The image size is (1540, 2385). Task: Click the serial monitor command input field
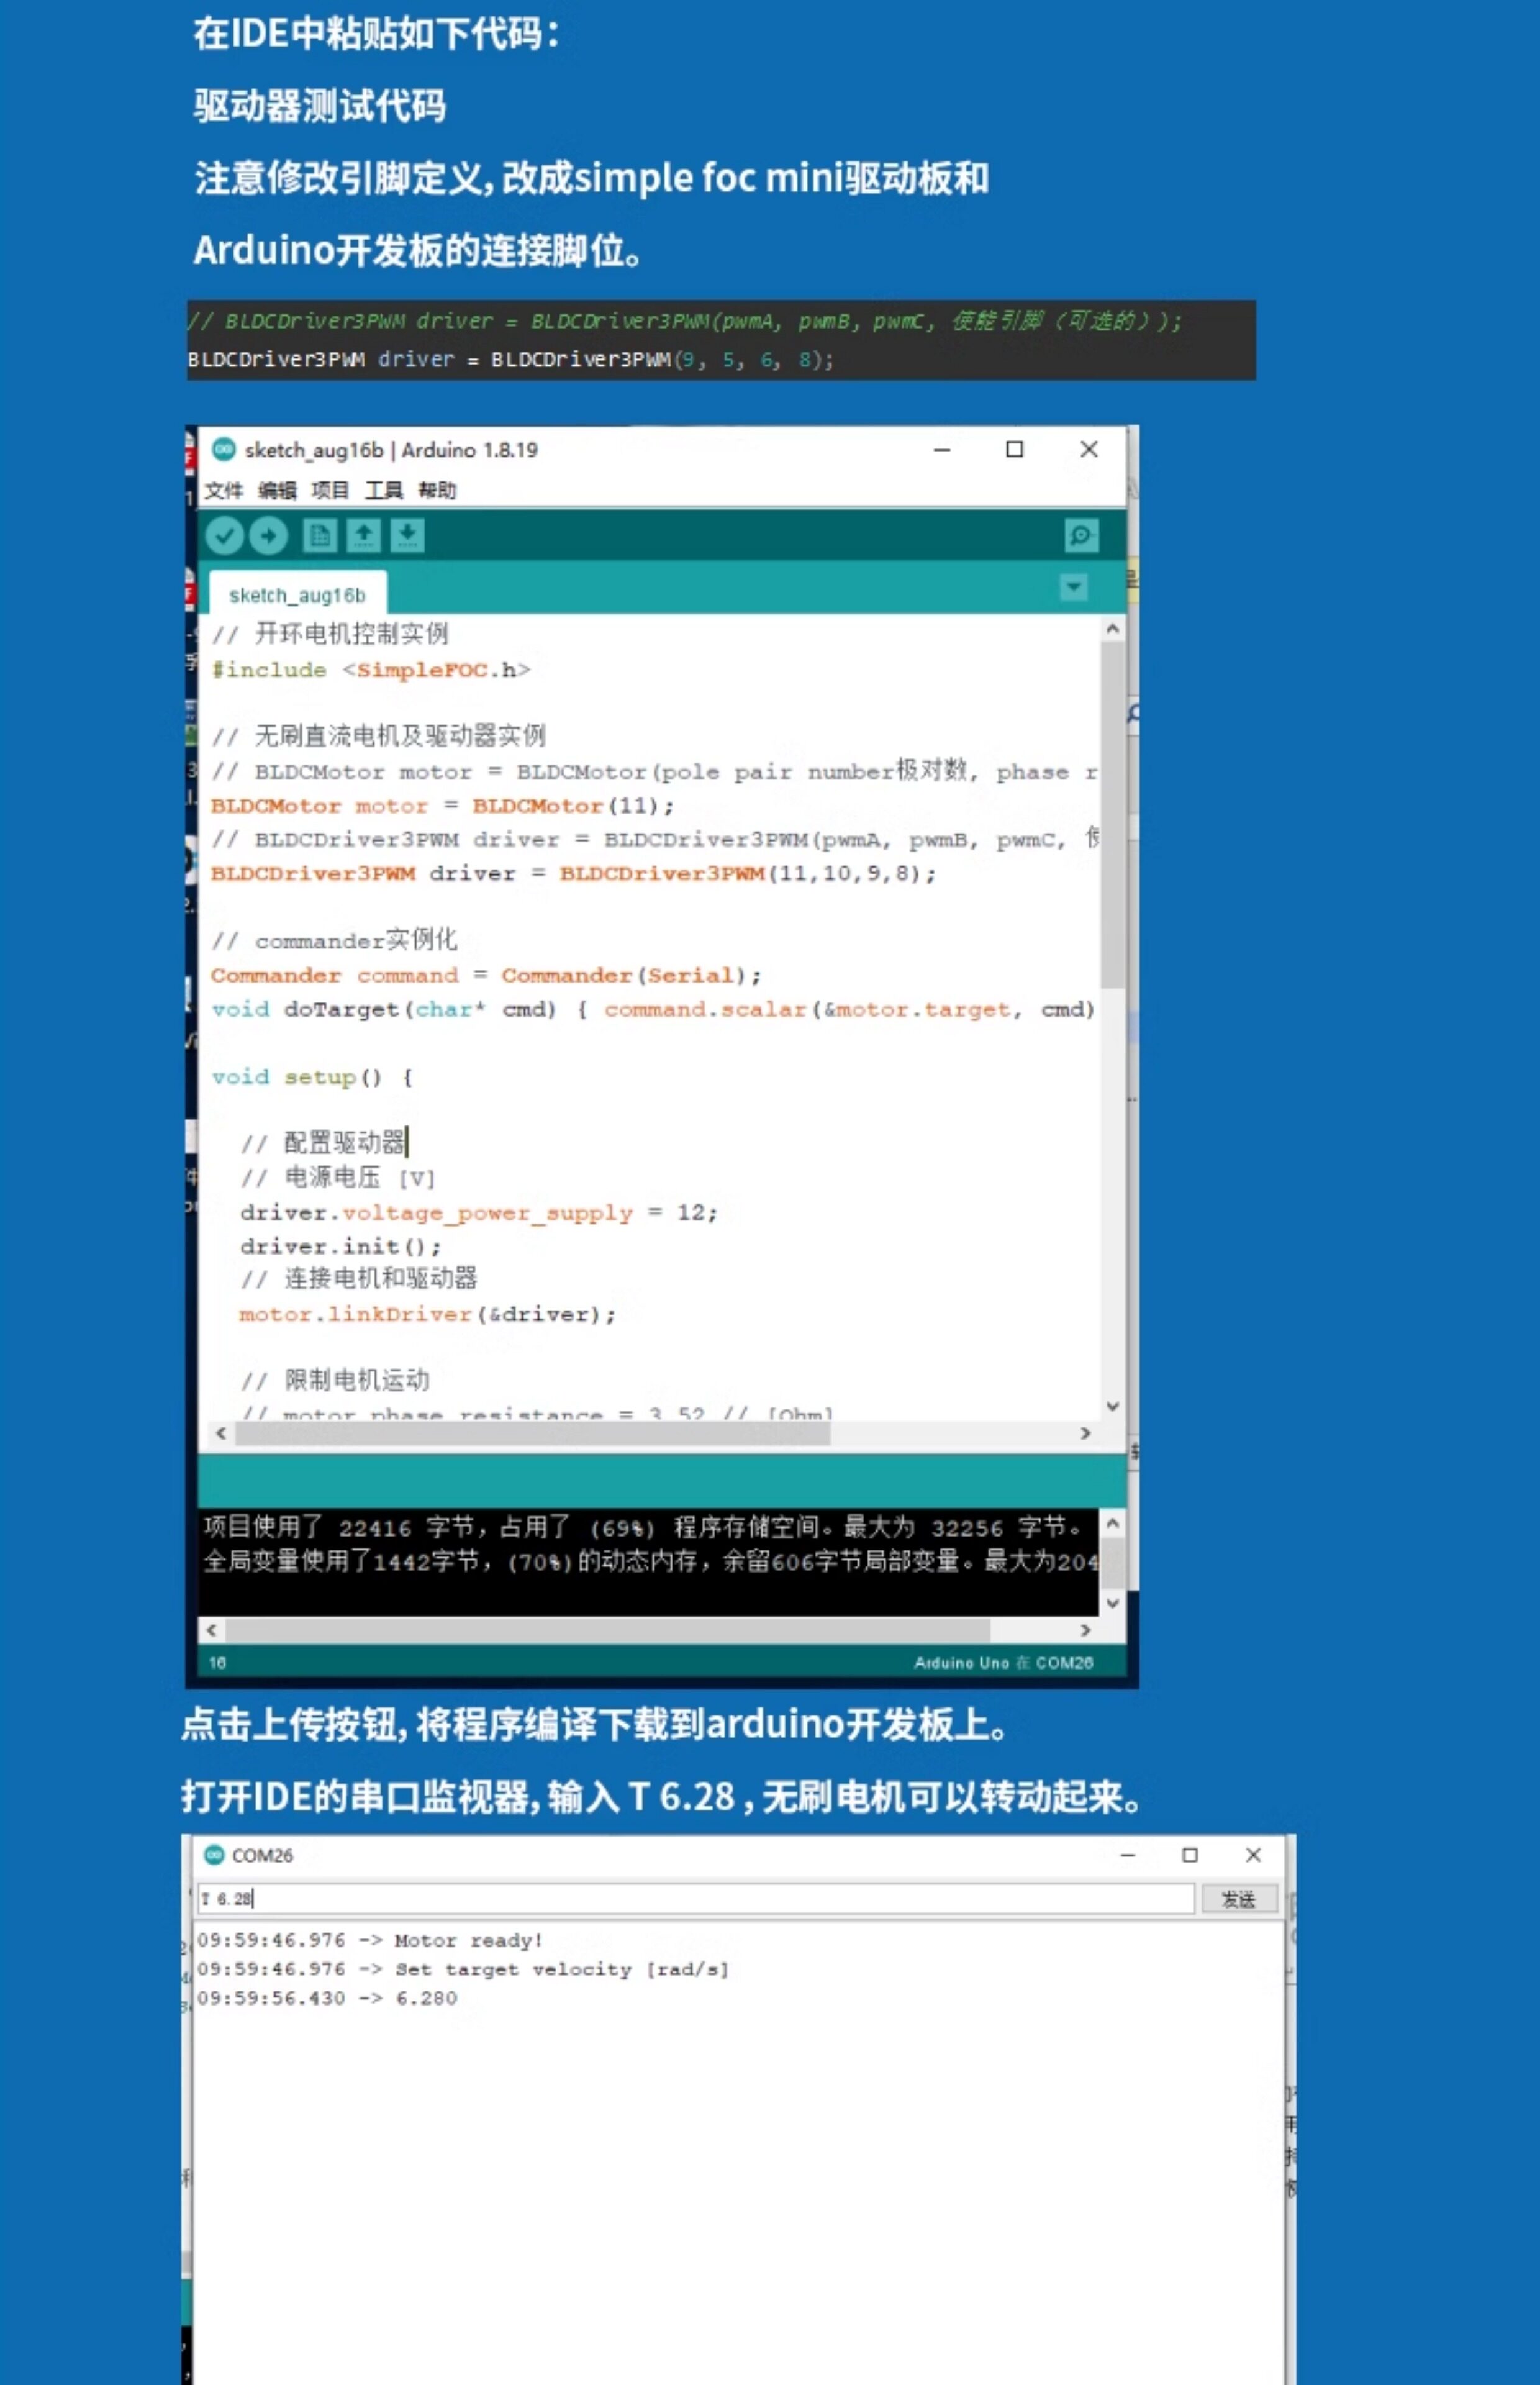pyautogui.click(x=695, y=1898)
